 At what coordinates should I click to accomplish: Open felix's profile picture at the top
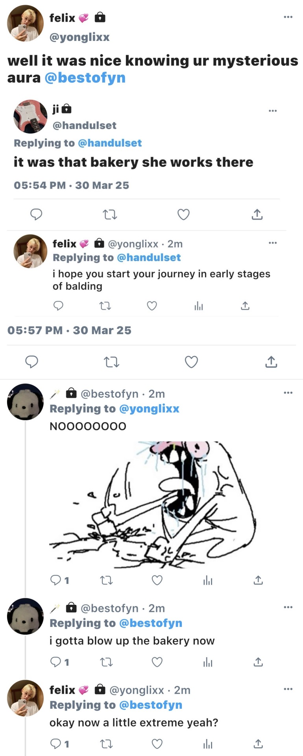25,24
